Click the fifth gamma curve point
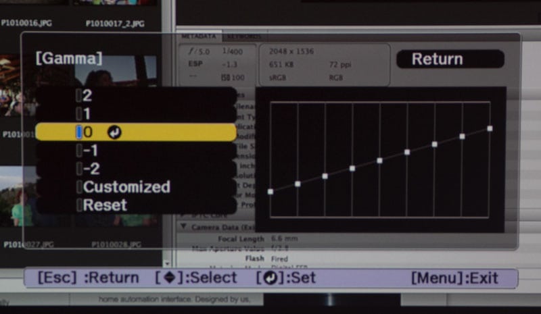Image resolution: width=541 pixels, height=314 pixels. click(379, 161)
